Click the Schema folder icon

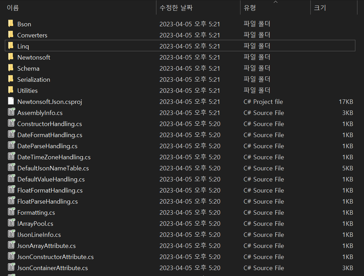point(11,68)
